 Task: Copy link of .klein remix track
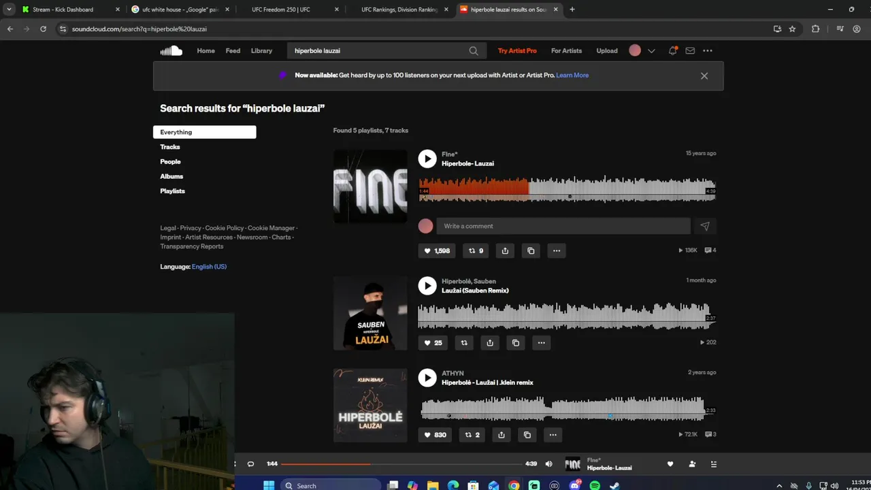pos(527,434)
